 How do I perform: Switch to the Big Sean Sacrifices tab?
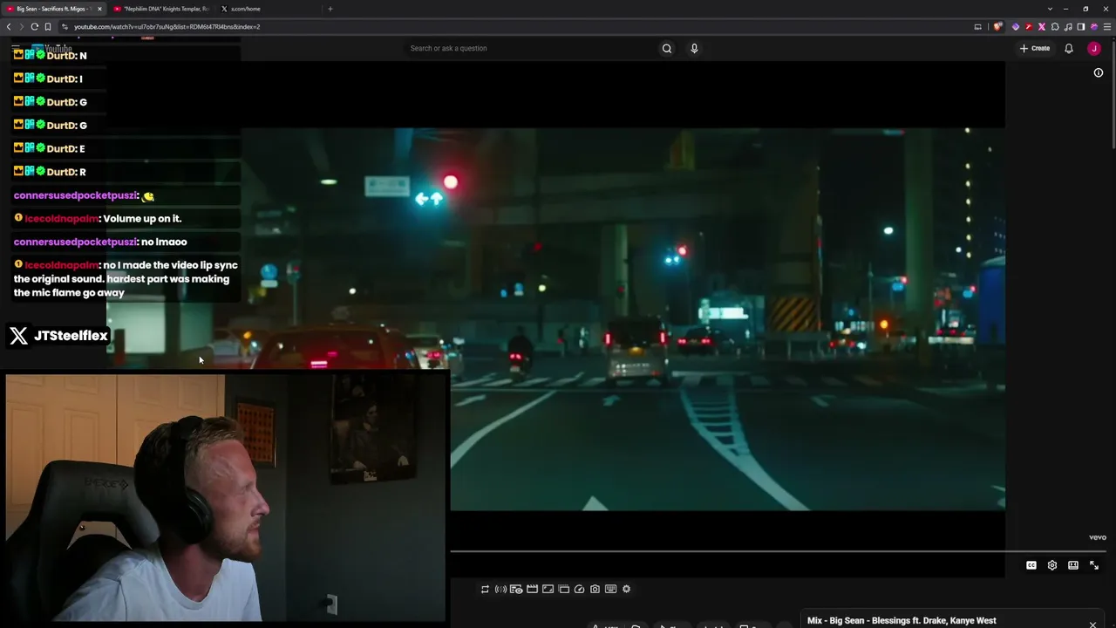(x=52, y=9)
